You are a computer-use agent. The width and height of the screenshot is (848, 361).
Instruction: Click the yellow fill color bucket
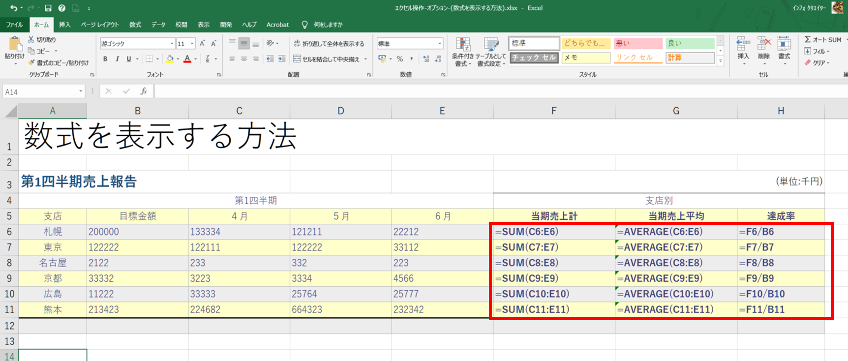[170, 59]
